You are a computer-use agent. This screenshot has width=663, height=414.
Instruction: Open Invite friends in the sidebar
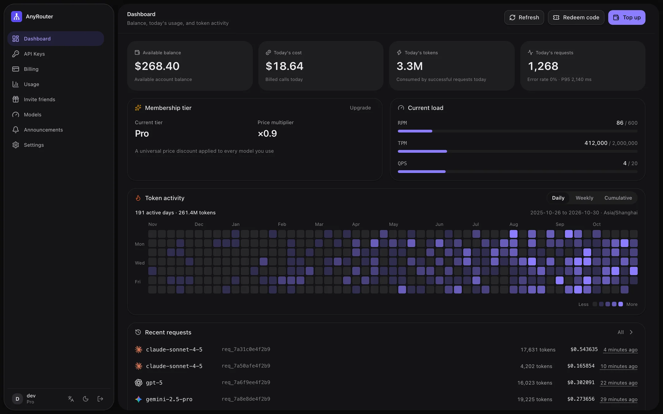pos(56,99)
